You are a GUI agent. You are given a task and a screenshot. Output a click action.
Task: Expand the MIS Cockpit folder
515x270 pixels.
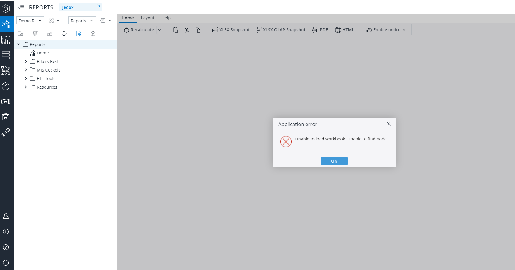pos(26,70)
